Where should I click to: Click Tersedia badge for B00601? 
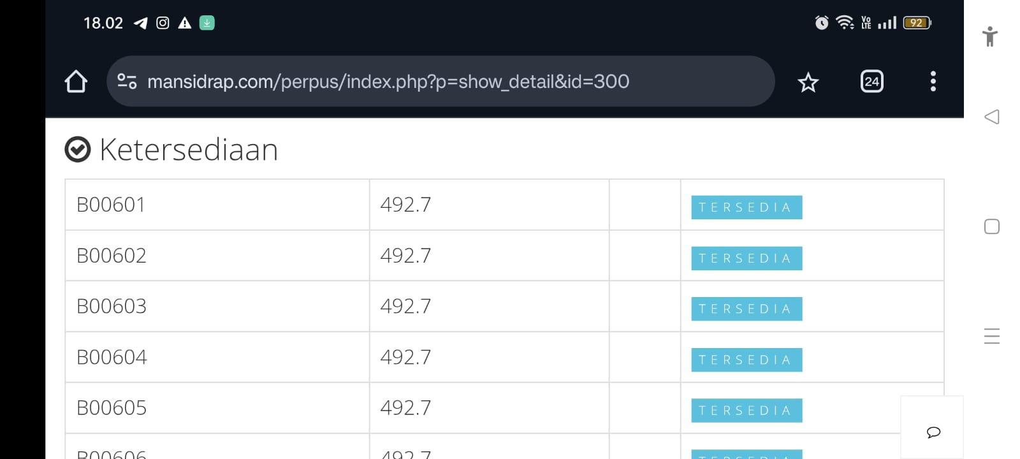[746, 207]
